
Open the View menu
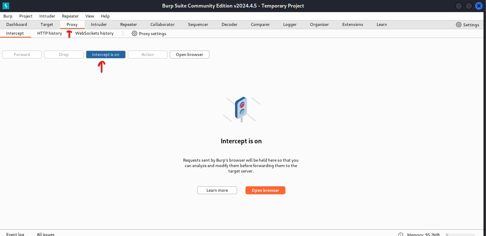[x=90, y=16]
